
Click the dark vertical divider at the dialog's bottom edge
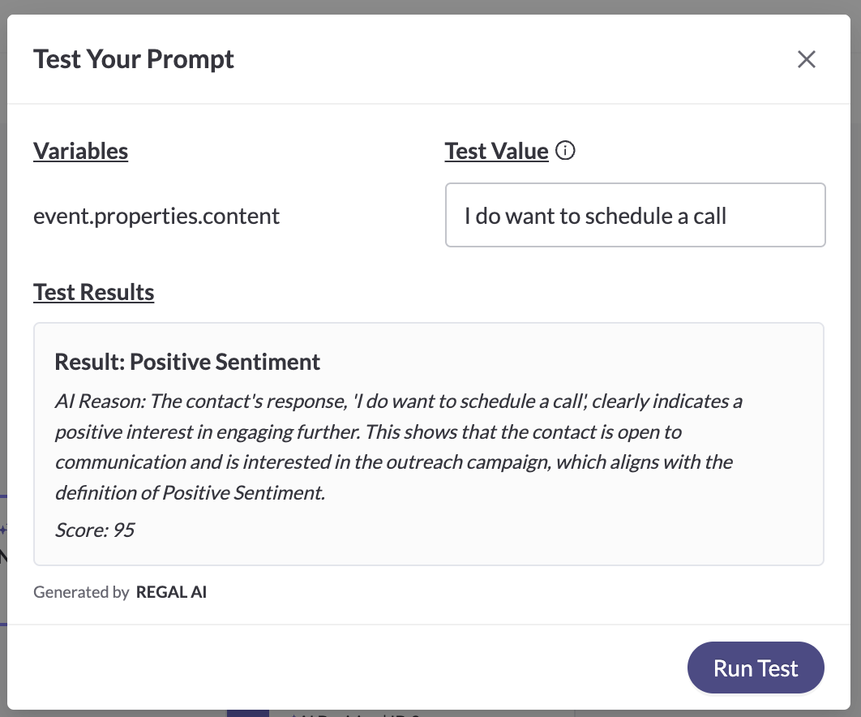(x=575, y=713)
